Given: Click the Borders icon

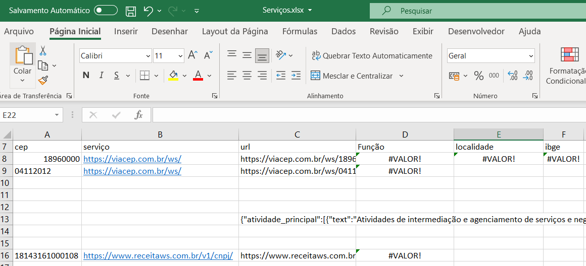Looking at the screenshot, I should click(144, 76).
